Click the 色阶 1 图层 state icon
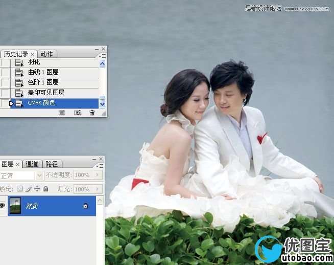This screenshot has height=265, width=334. click(x=19, y=83)
